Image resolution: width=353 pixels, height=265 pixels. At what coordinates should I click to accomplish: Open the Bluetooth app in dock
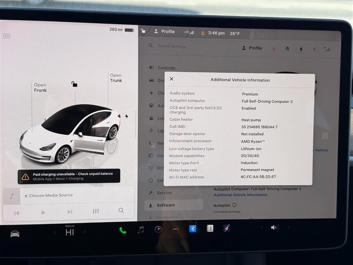click(x=193, y=229)
